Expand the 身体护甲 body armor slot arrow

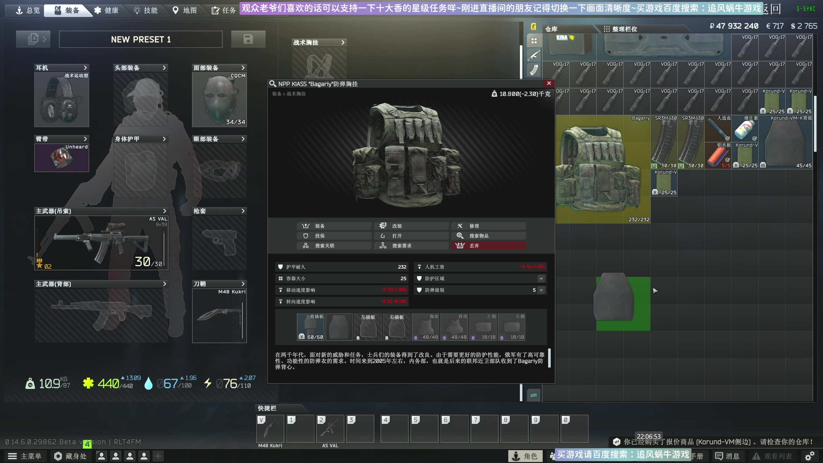pyautogui.click(x=164, y=139)
